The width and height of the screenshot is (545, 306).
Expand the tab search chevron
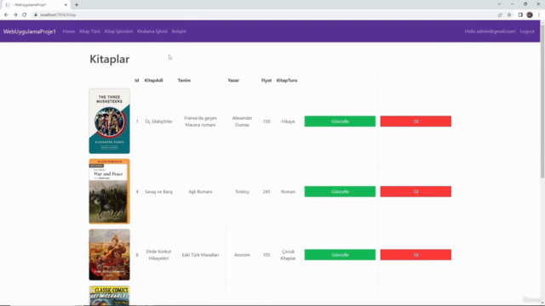pyautogui.click(x=499, y=4)
